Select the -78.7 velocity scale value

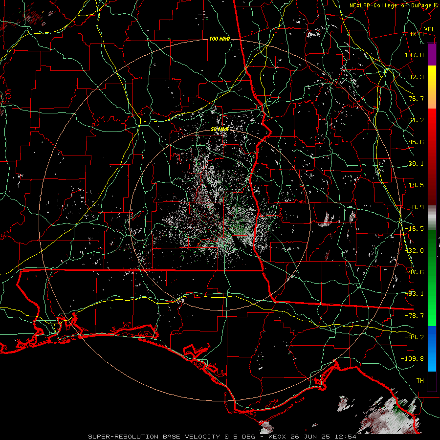click(414, 316)
